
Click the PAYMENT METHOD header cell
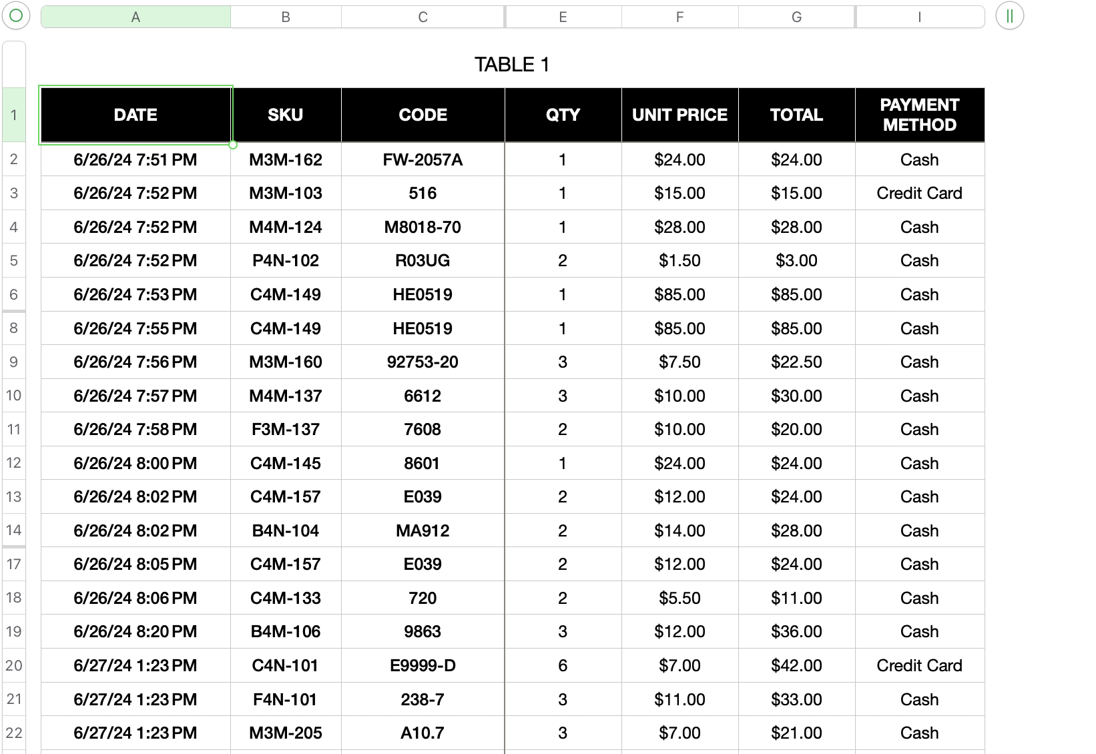(919, 115)
